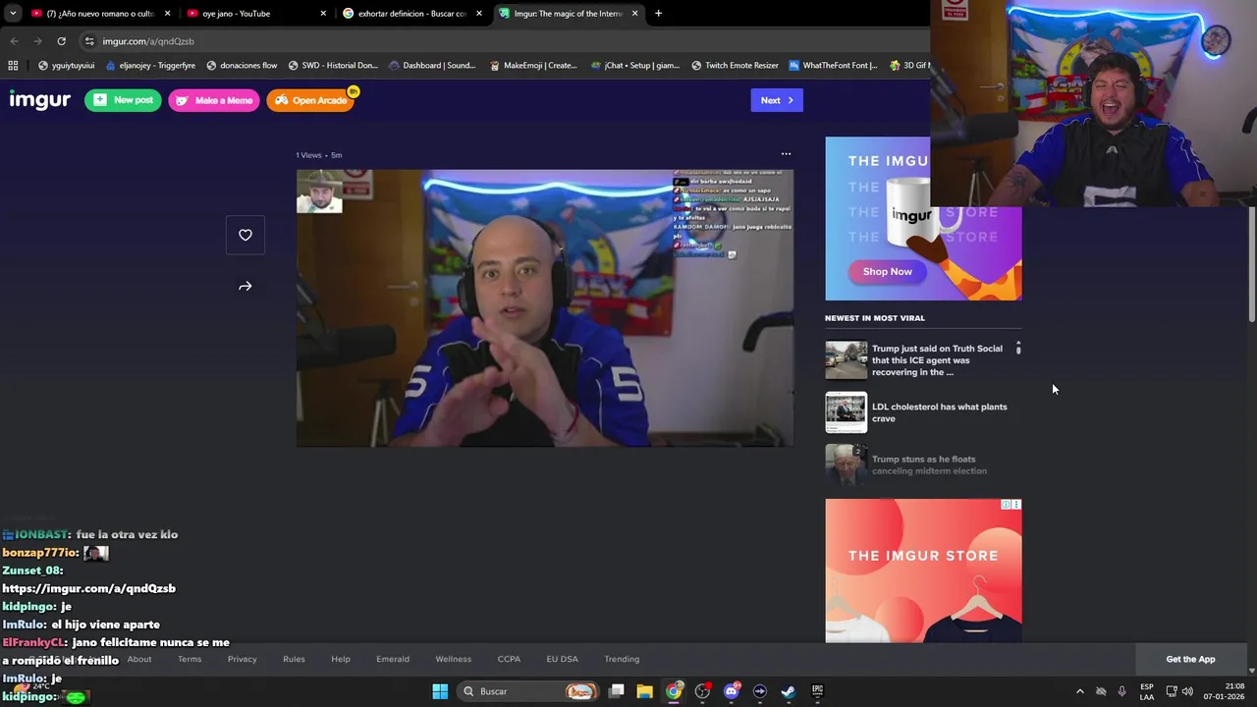
Task: Click the microphone icon in system tray
Action: pyautogui.click(x=1121, y=691)
